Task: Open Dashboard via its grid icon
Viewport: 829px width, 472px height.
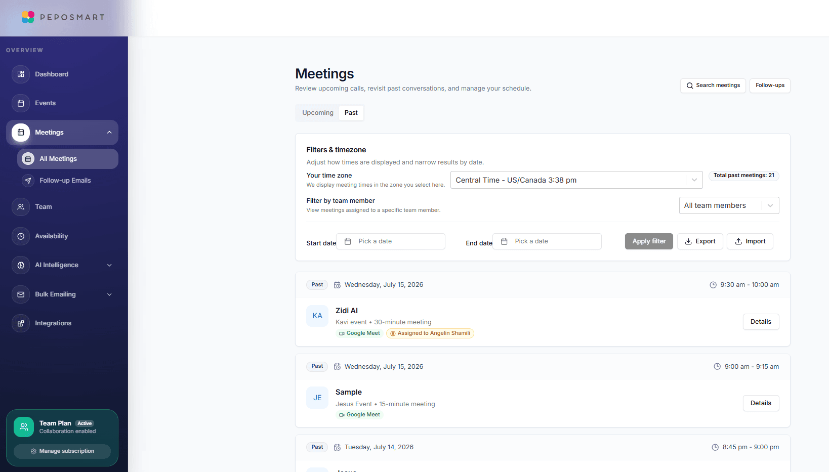Action: (x=21, y=74)
